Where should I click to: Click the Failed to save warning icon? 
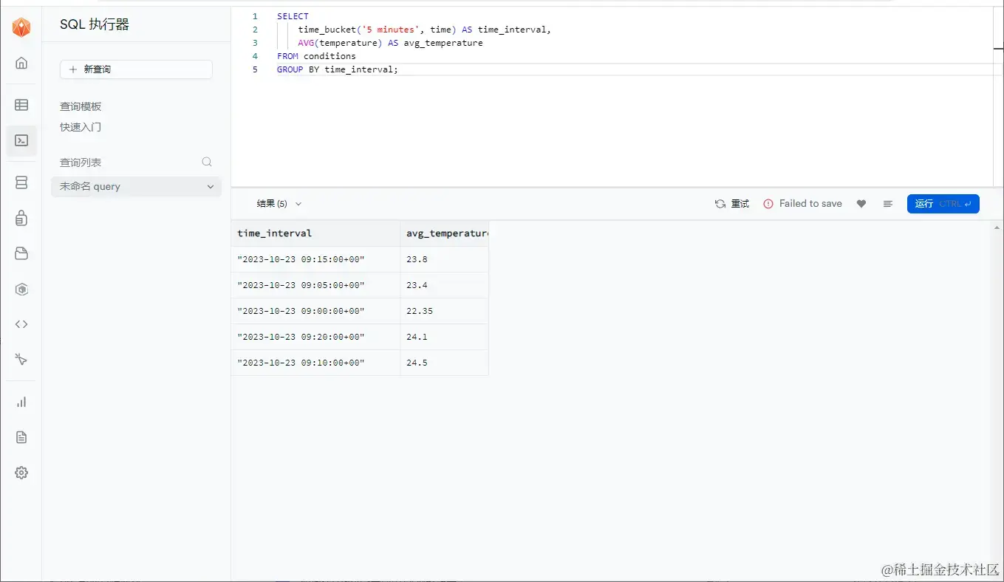768,204
